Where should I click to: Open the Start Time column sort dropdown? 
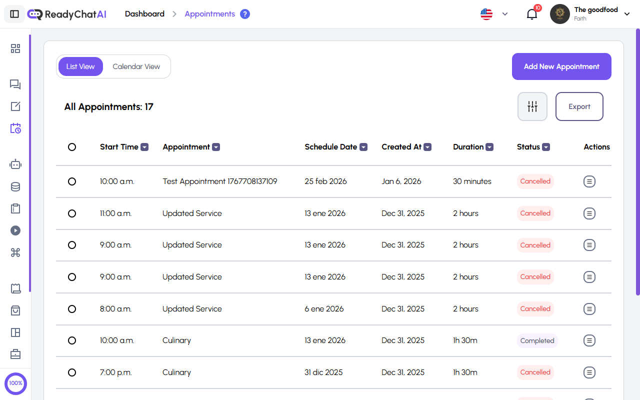click(144, 147)
